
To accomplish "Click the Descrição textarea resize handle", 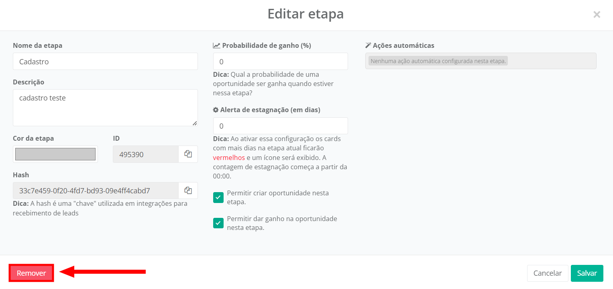I will pyautogui.click(x=195, y=123).
